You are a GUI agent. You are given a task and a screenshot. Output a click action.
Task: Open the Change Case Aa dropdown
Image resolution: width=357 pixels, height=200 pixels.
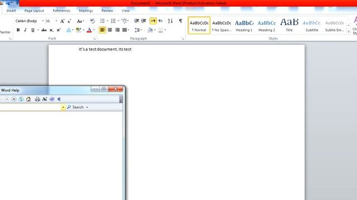[80, 21]
